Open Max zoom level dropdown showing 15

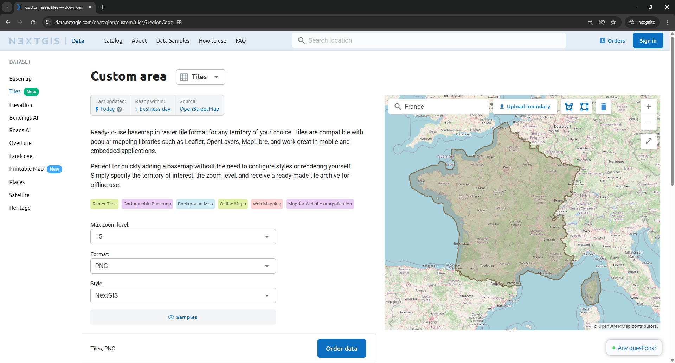tap(183, 237)
